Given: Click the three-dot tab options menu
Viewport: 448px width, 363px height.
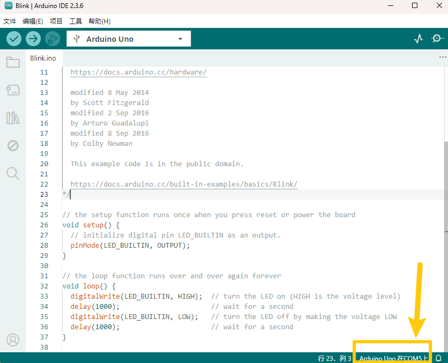Looking at the screenshot, I should click(x=443, y=57).
